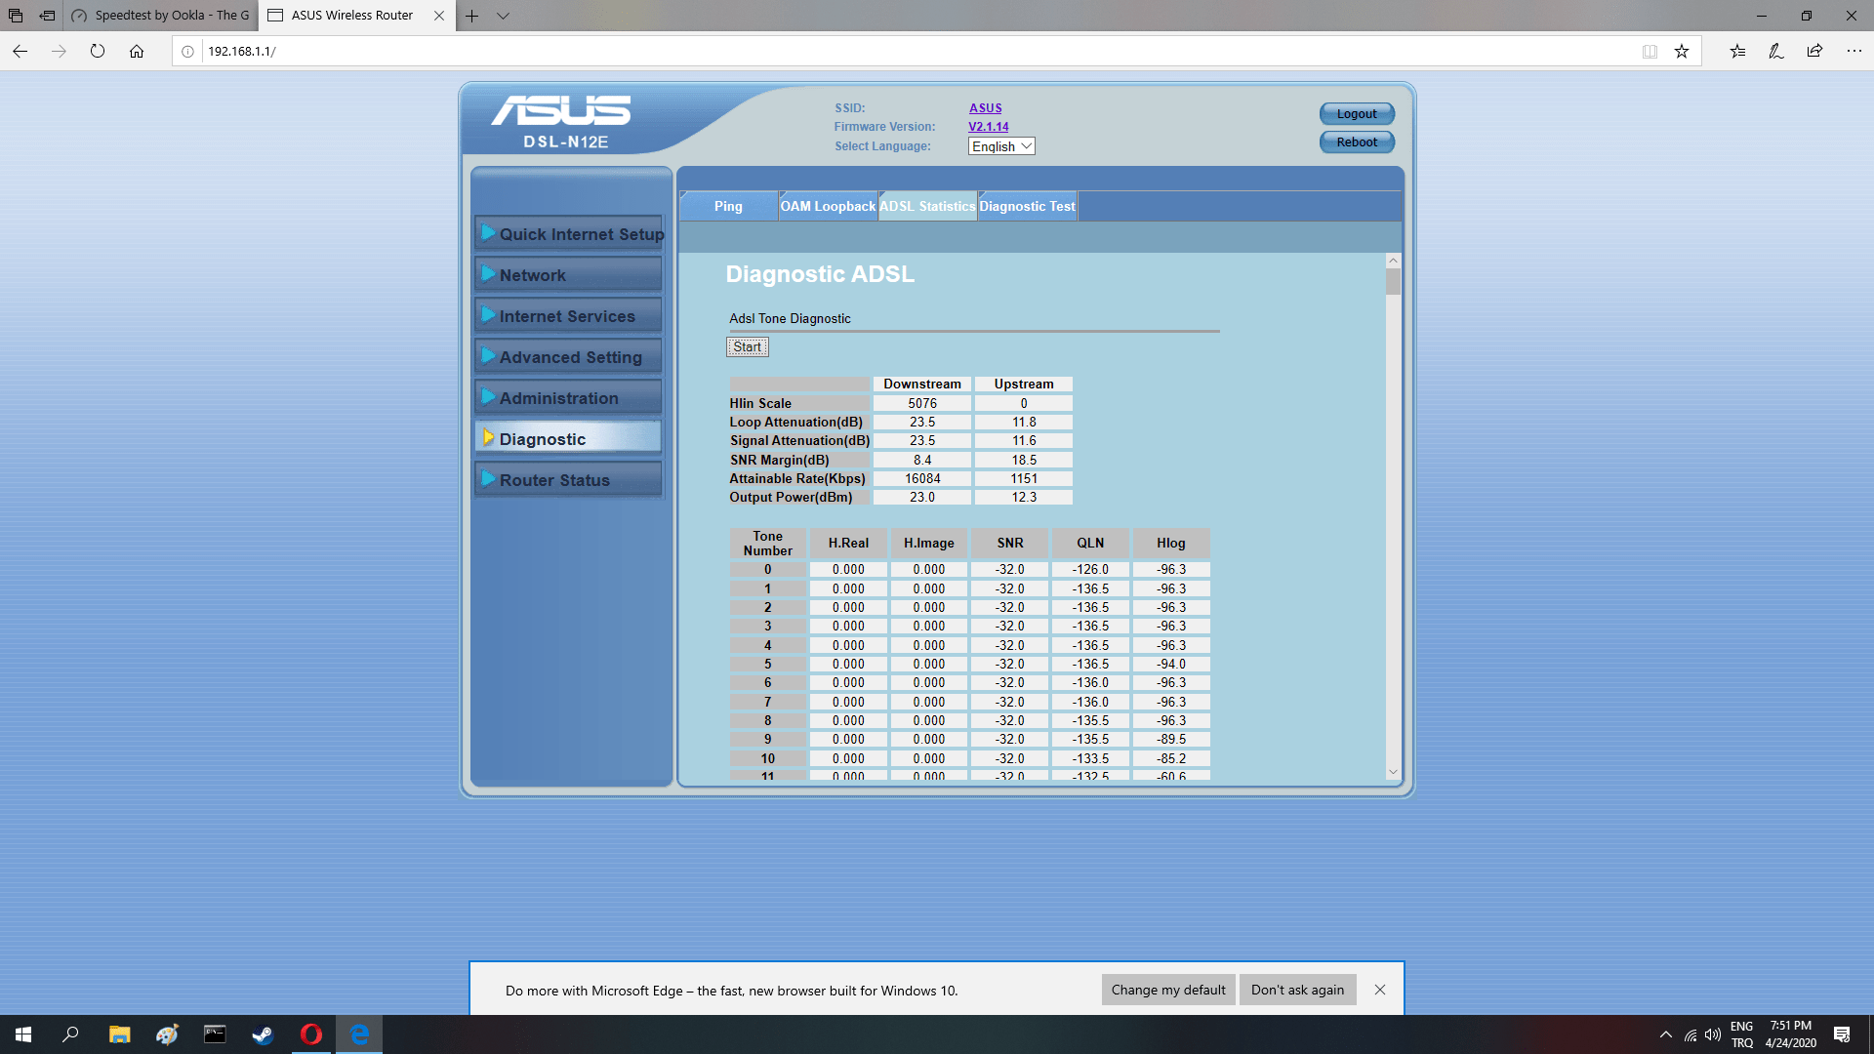1874x1054 pixels.
Task: Add page to favorites star icon
Action: click(1682, 52)
